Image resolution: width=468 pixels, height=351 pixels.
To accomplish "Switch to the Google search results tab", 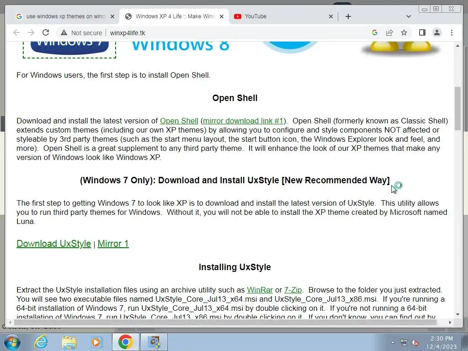I will [65, 16].
